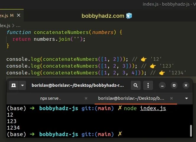Screen dimensions: 196x142
Task: Click the terminal window title path
Action: pyautogui.click(x=78, y=85)
